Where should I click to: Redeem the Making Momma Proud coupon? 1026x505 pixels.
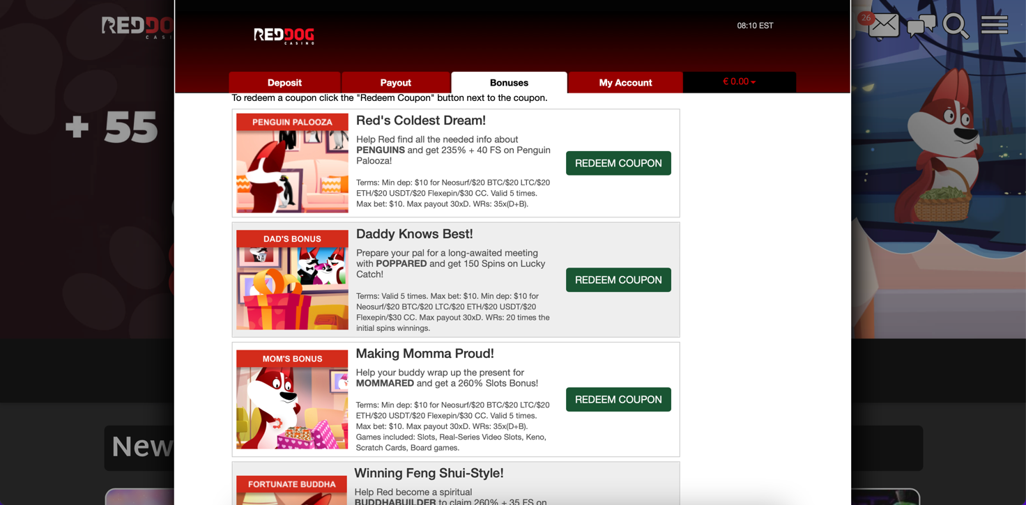click(x=618, y=400)
